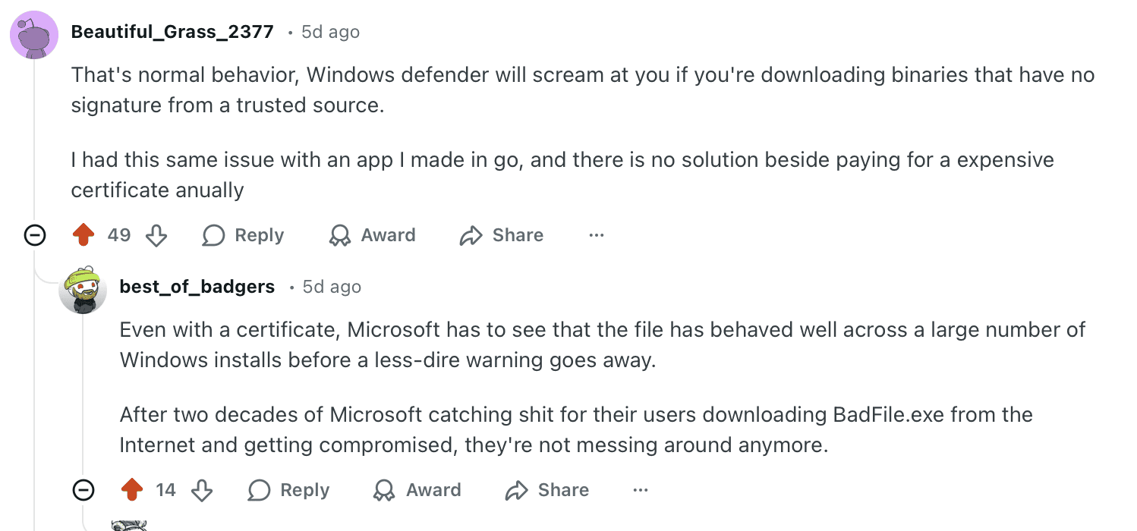Screen dimensions: 1137x531
Task: Upvote Beautiful_Grass_2377's comment
Action: point(83,235)
